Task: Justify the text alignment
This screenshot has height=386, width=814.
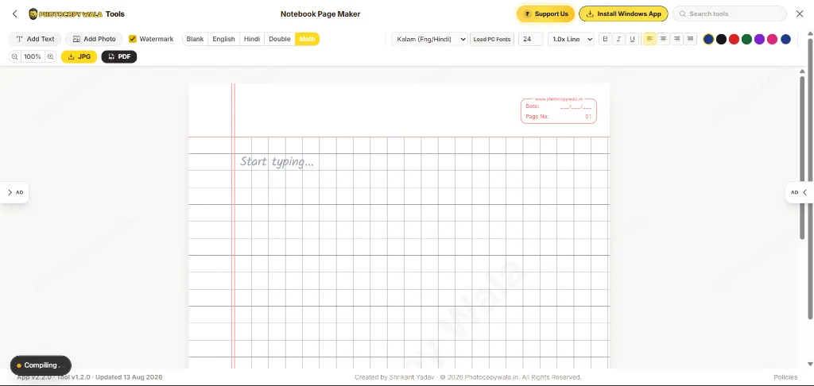Action: tap(690, 39)
